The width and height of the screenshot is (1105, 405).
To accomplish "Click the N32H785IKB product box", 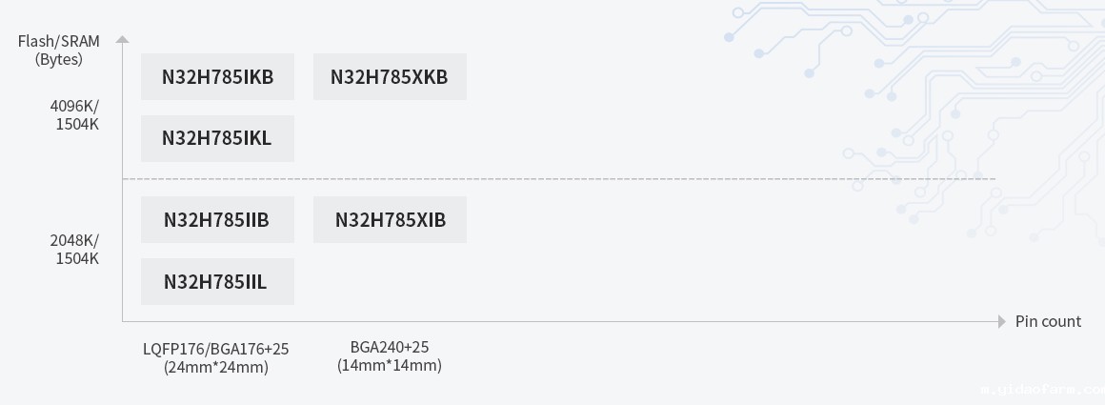I will (217, 77).
